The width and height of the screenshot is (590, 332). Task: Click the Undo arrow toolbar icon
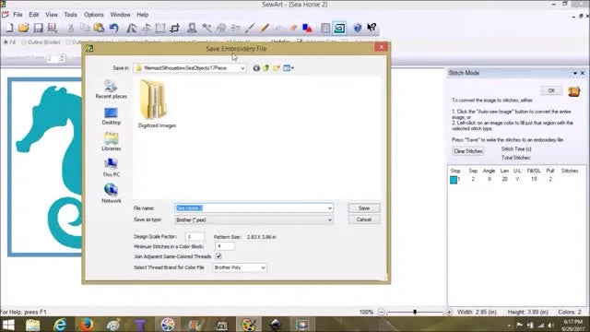113,28
